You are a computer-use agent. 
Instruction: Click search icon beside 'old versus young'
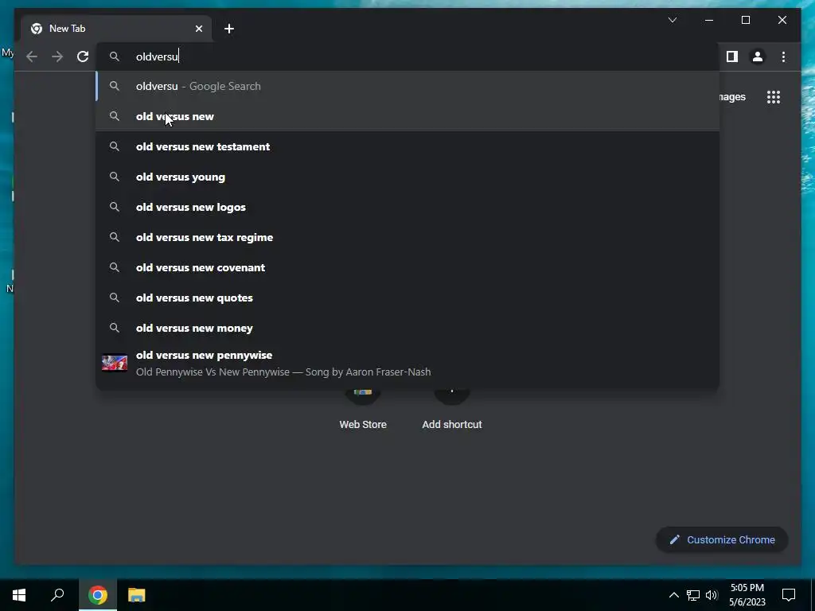pos(115,177)
